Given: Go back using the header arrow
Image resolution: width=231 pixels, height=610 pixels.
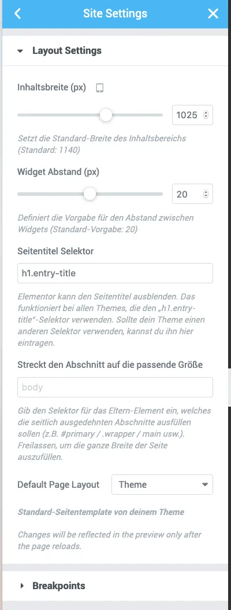Looking at the screenshot, I should tap(17, 14).
